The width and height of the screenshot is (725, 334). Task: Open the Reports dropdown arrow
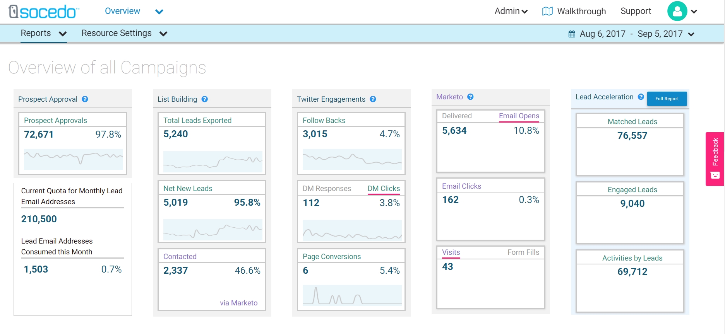pos(63,34)
